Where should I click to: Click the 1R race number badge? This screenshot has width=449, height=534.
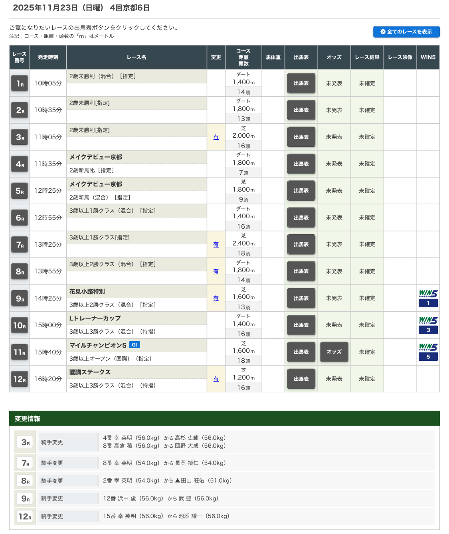[20, 83]
